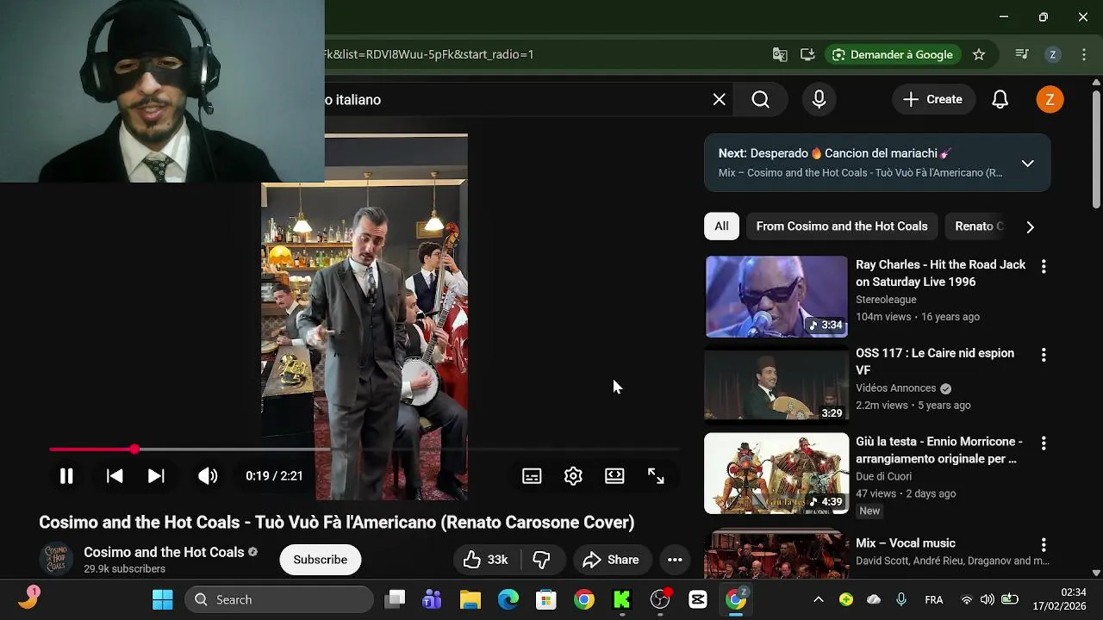Viewport: 1103px width, 620px height.
Task: Pause the video playback
Action: point(66,476)
